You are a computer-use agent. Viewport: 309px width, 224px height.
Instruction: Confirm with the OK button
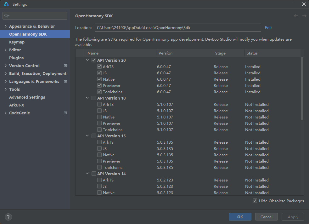(240, 217)
